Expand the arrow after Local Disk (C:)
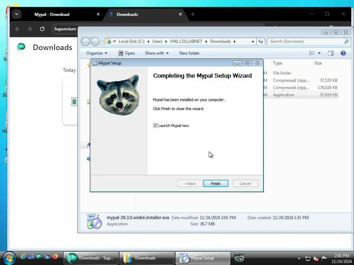This screenshot has height=265, width=354. [x=149, y=41]
